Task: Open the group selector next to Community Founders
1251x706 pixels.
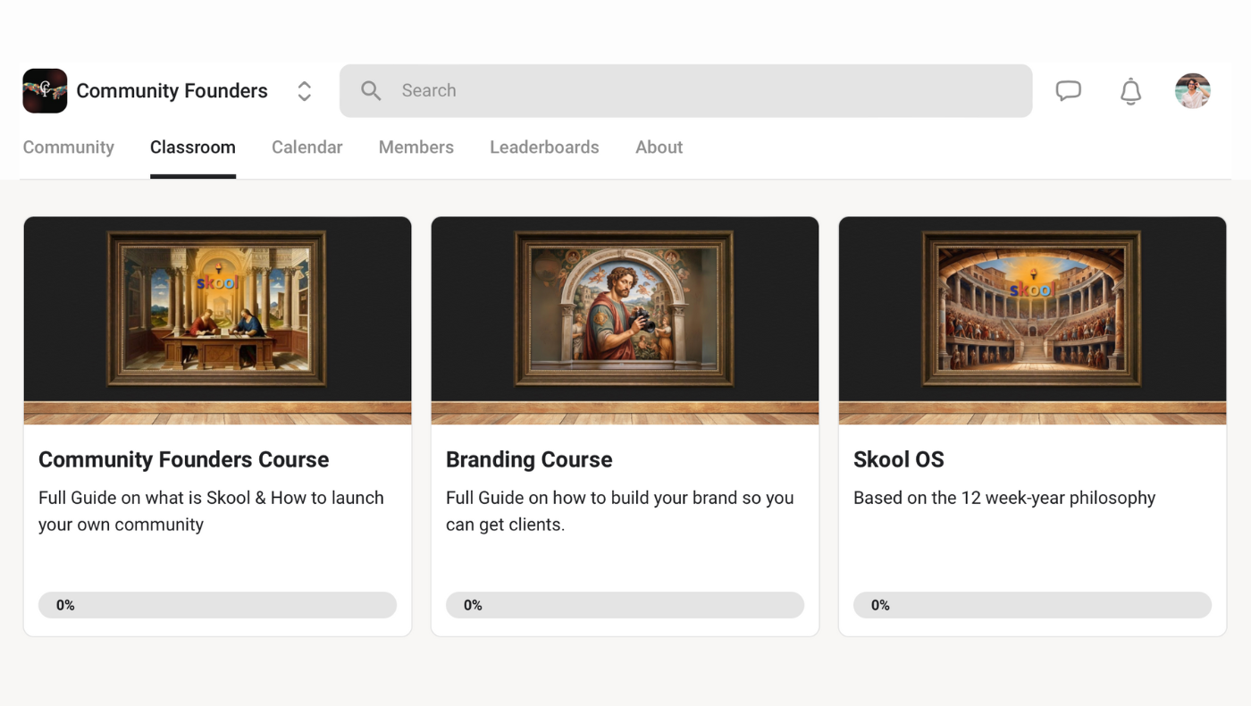Action: tap(304, 90)
